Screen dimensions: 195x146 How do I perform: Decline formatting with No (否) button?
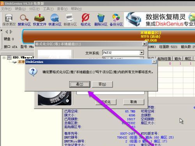(102, 84)
